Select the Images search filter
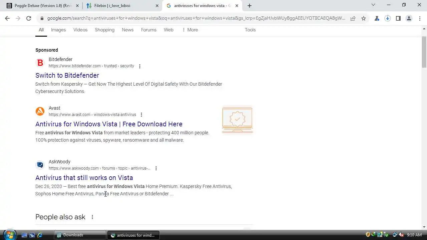Viewport: 427px width, 240px height. (58, 30)
